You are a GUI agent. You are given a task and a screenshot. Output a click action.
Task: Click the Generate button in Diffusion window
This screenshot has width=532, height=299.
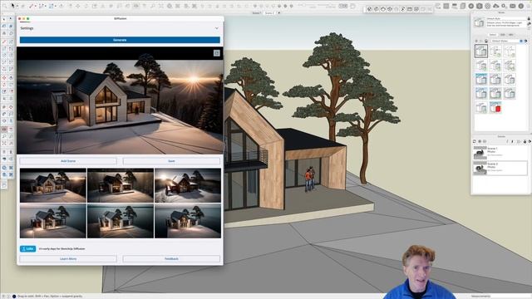click(120, 40)
